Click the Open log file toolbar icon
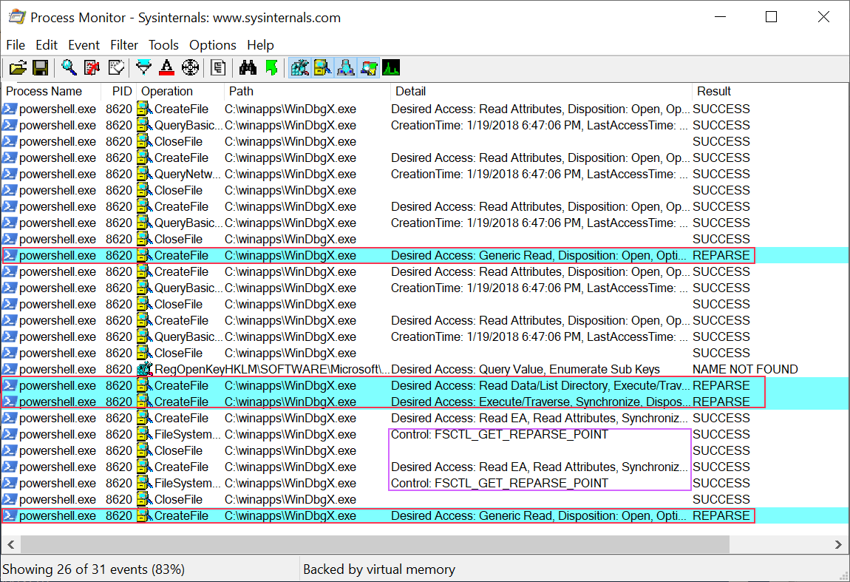This screenshot has height=582, width=850. (x=17, y=68)
